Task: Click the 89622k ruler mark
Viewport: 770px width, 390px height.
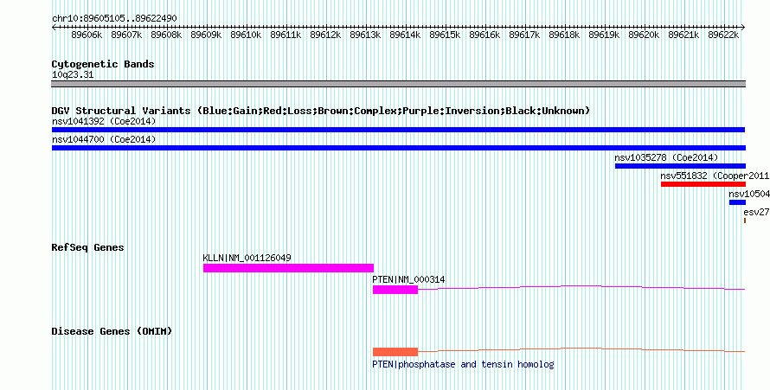Action: 723,35
